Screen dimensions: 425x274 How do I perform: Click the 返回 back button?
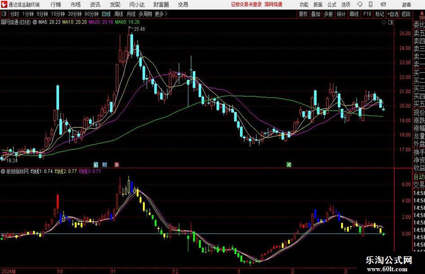[406, 14]
